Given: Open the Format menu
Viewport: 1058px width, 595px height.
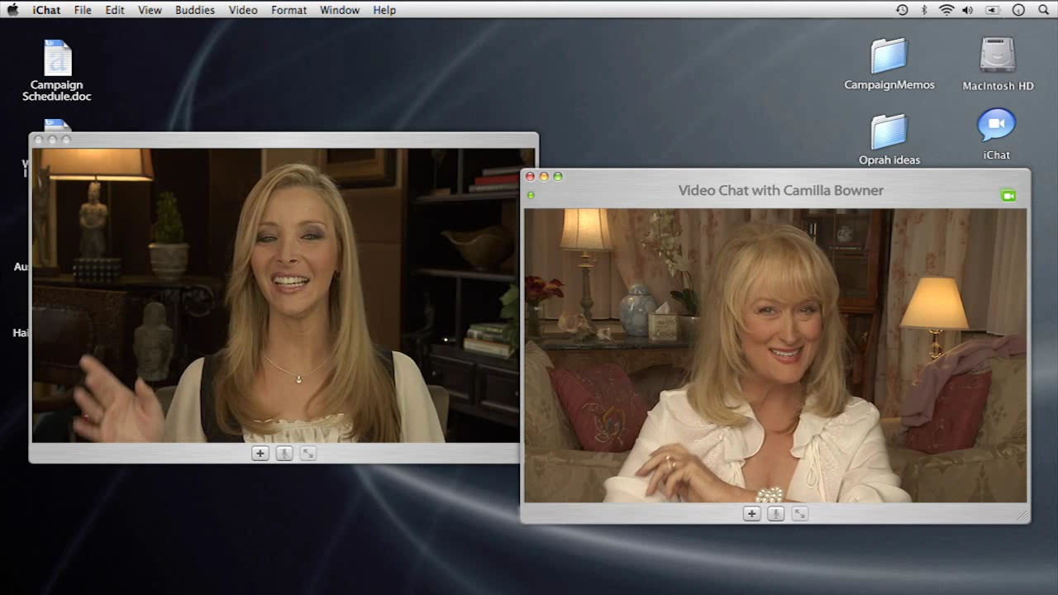Looking at the screenshot, I should [289, 10].
